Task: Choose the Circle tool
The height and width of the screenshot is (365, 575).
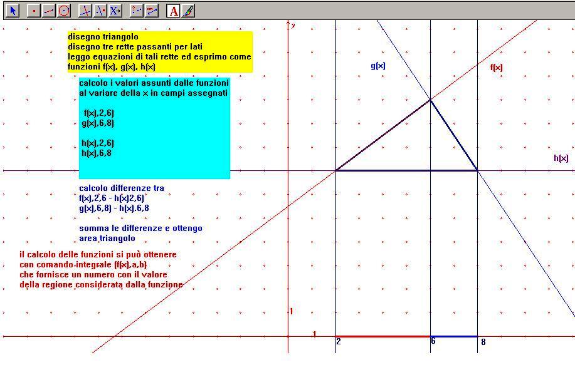Action: tap(64, 11)
